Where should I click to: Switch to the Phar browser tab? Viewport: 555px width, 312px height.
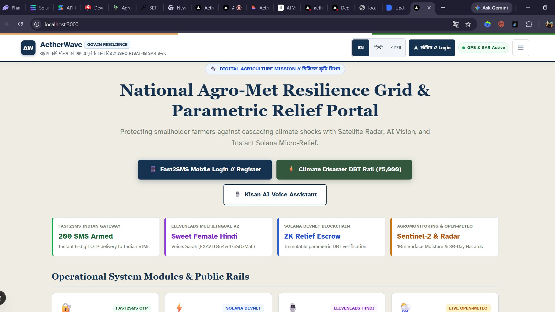tap(12, 8)
